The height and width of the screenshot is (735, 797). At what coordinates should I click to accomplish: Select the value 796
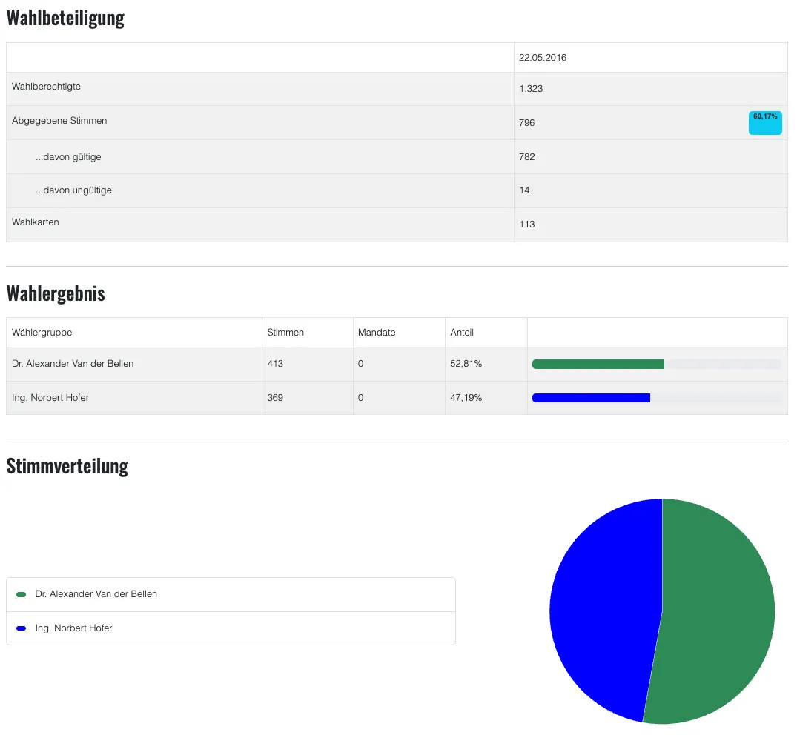click(x=526, y=122)
